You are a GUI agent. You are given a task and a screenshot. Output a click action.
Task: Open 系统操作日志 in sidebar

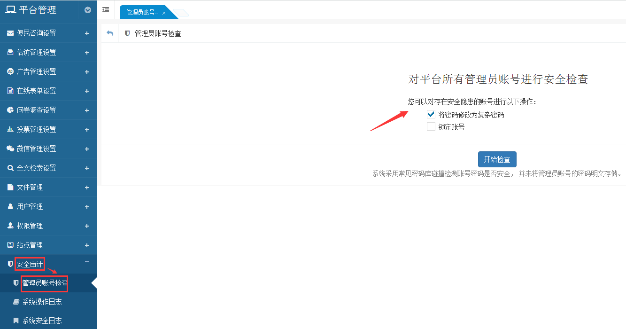[x=42, y=302]
